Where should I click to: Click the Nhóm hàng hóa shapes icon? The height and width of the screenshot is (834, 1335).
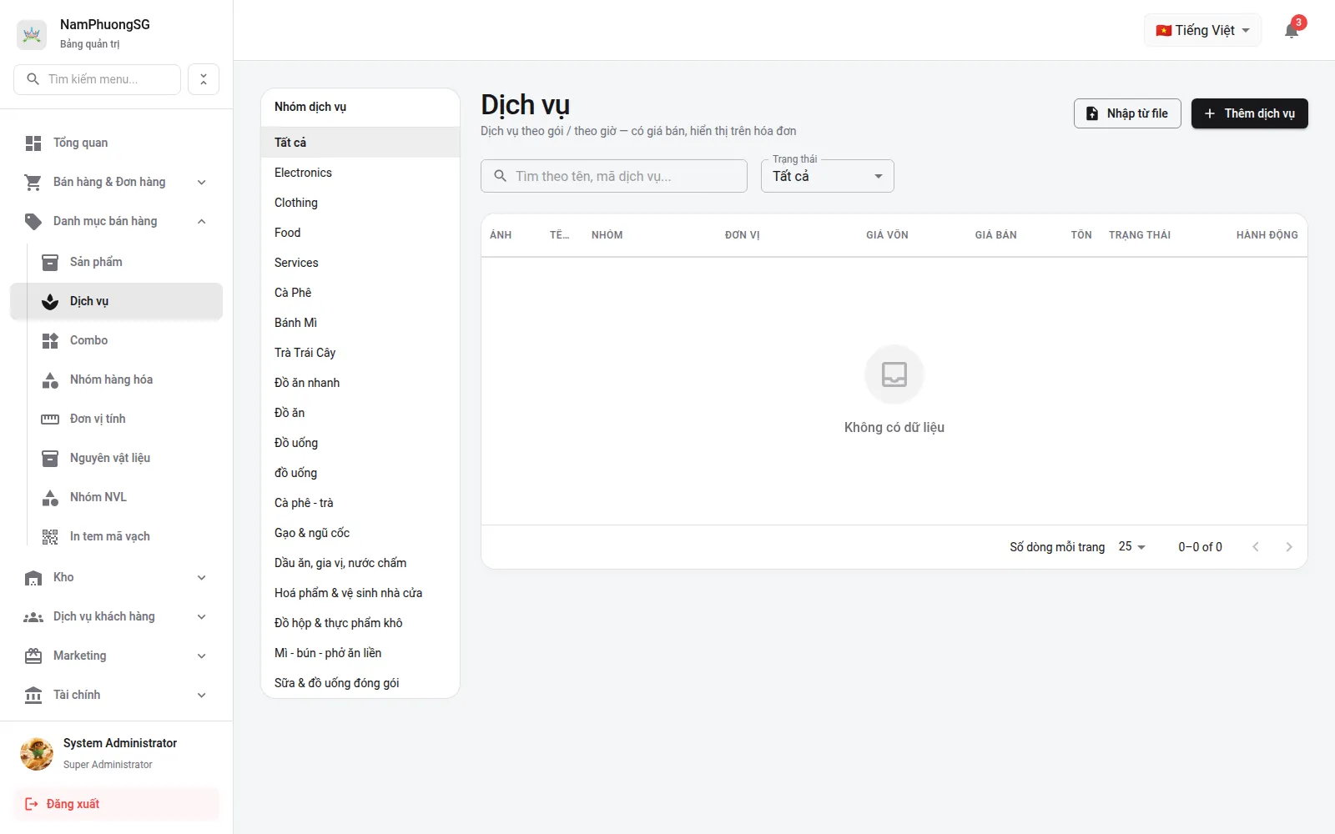point(50,380)
